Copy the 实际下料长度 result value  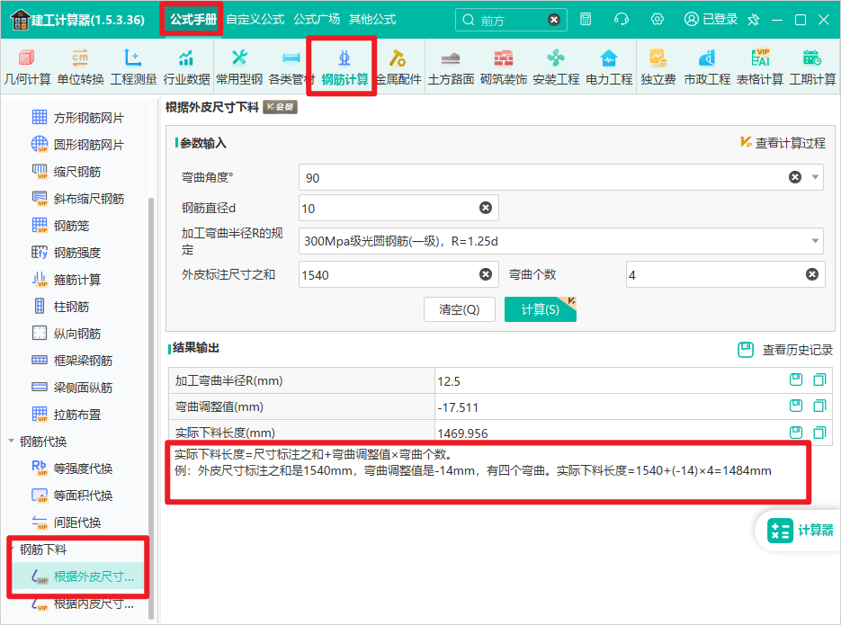click(x=819, y=432)
